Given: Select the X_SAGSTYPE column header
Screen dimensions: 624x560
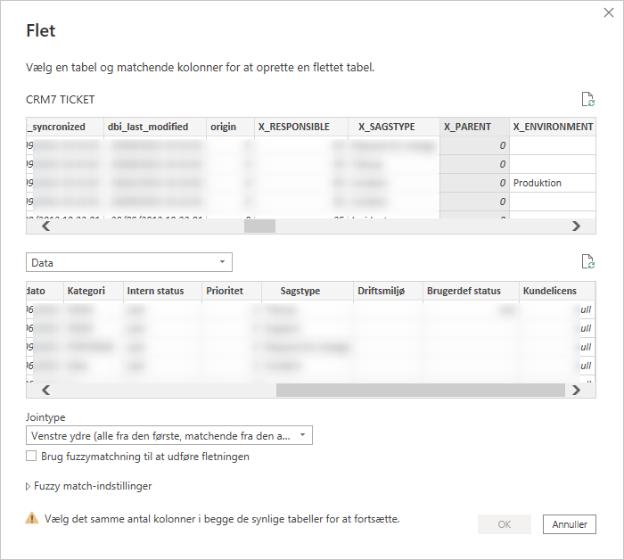Looking at the screenshot, I should click(x=394, y=127).
